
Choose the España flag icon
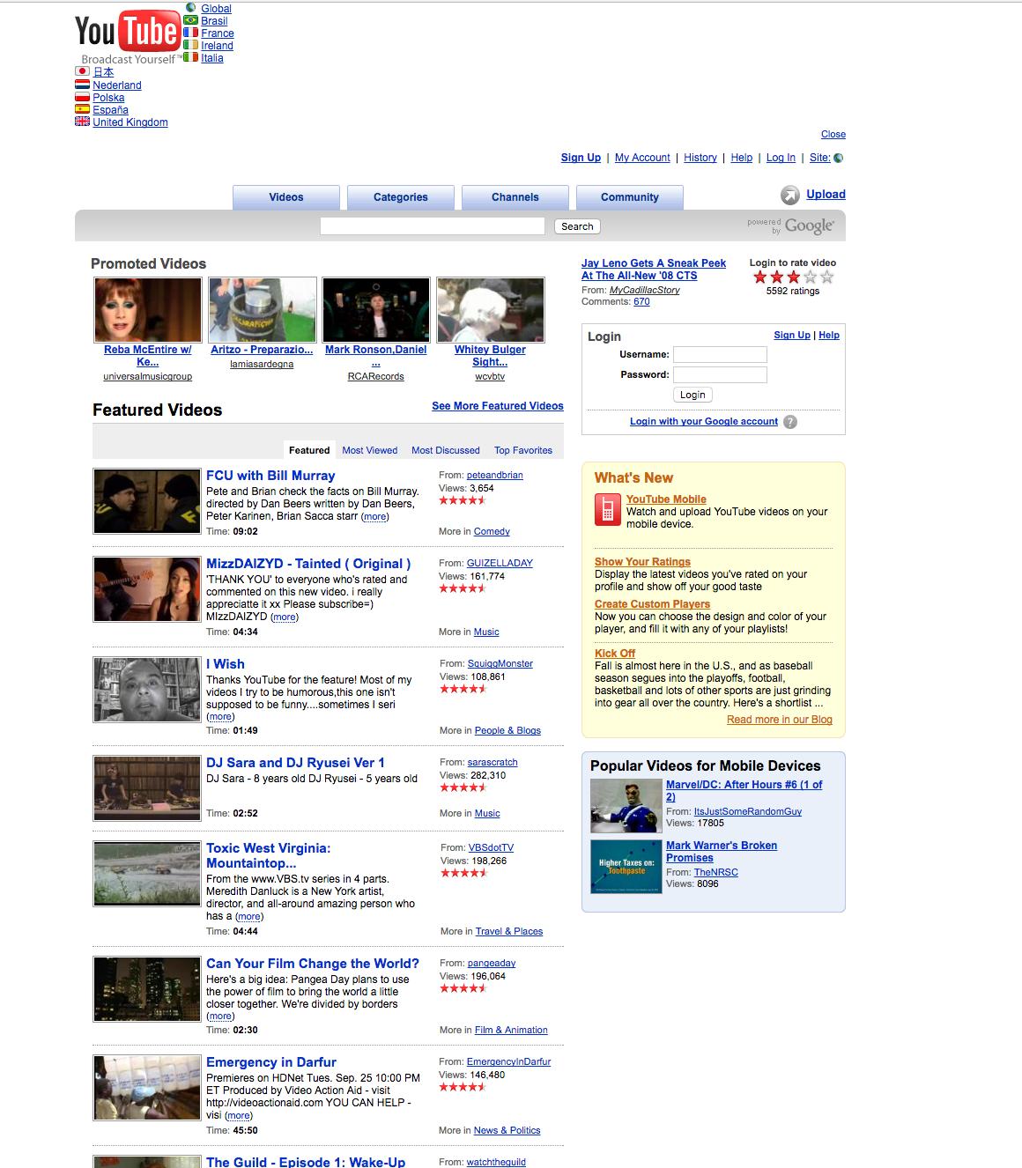tap(83, 109)
